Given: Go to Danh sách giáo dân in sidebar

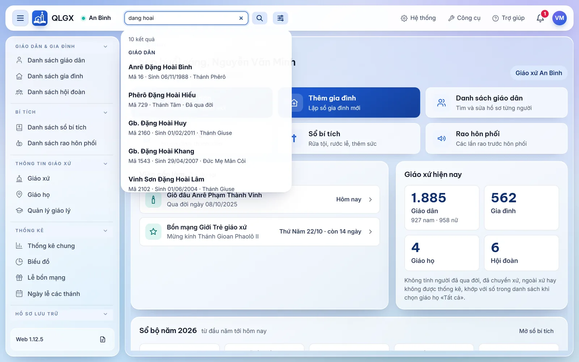Looking at the screenshot, I should point(62,60).
